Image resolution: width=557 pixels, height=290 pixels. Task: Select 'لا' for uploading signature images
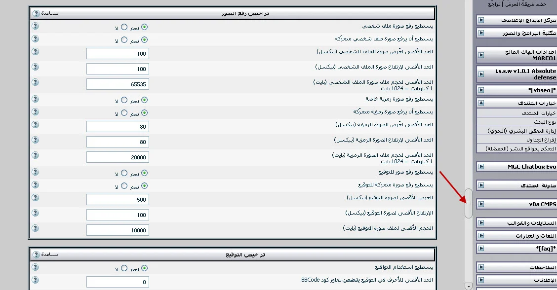124,173
